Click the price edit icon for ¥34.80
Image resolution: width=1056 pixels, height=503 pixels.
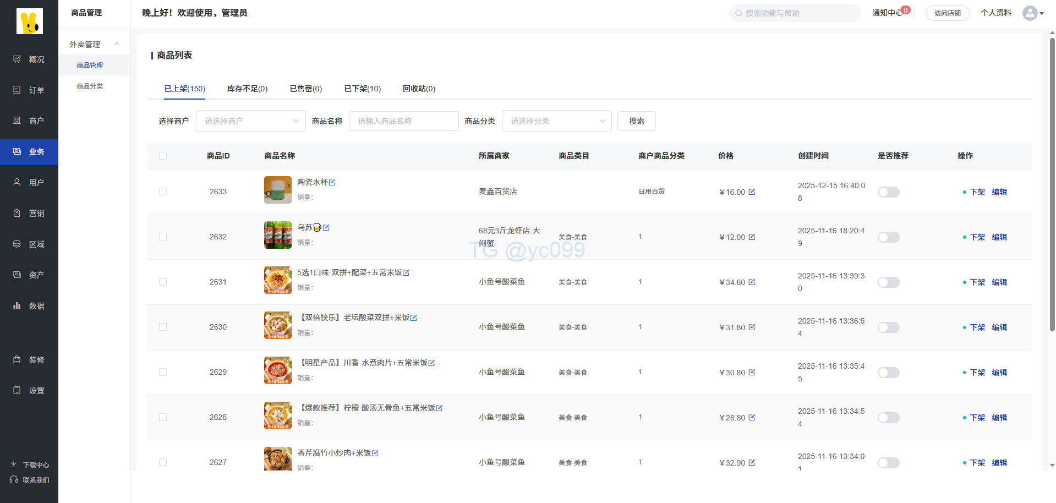[x=752, y=282]
